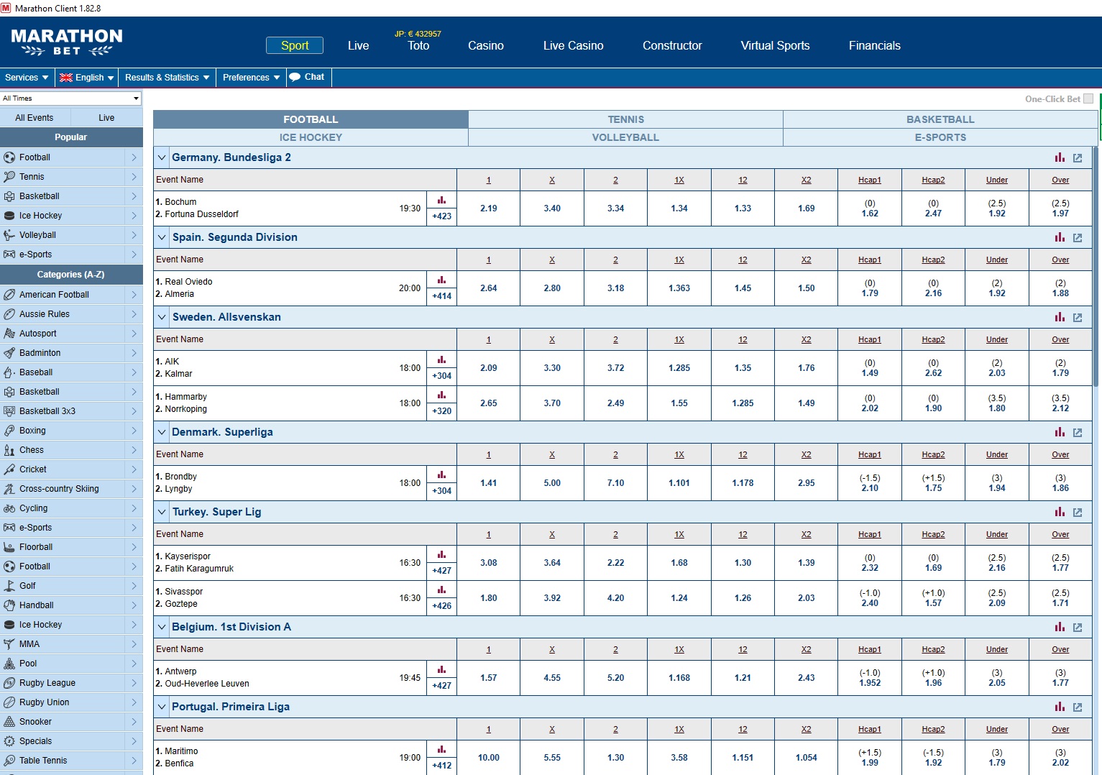1102x775 pixels.
Task: Click +423 more markets for Bochum
Action: (x=441, y=216)
